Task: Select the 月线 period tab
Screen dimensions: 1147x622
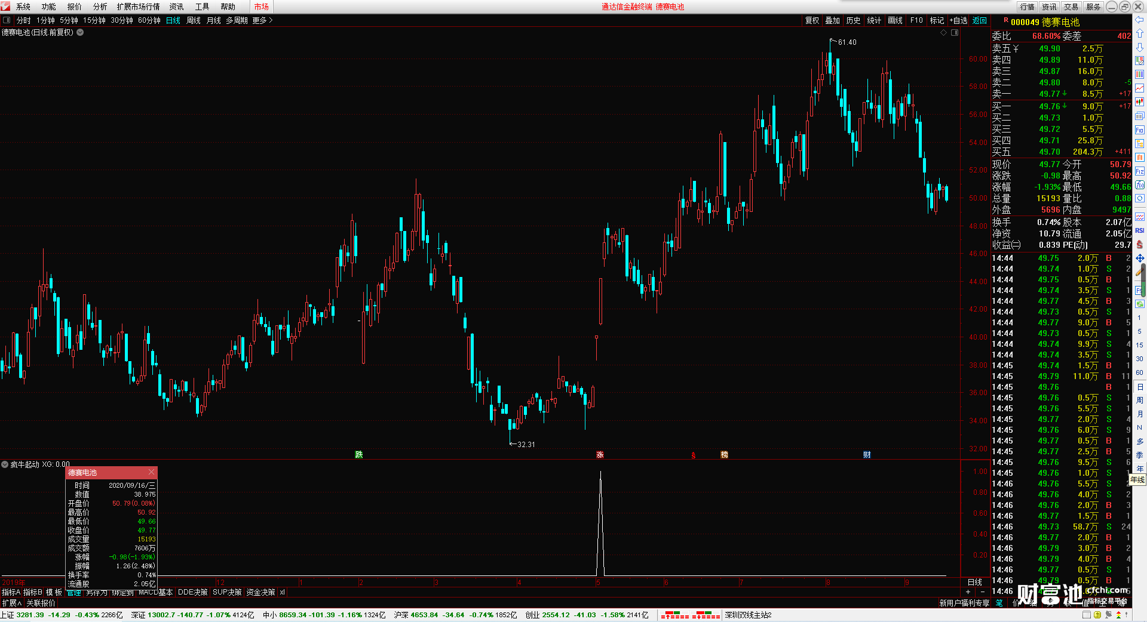Action: (214, 20)
